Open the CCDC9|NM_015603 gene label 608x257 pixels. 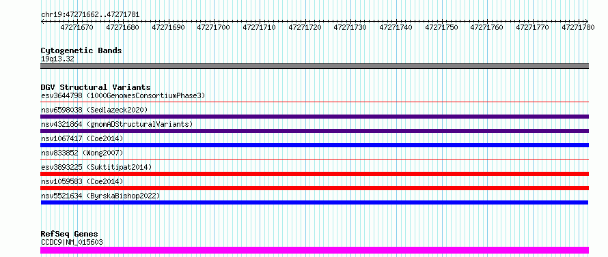pyautogui.click(x=72, y=243)
